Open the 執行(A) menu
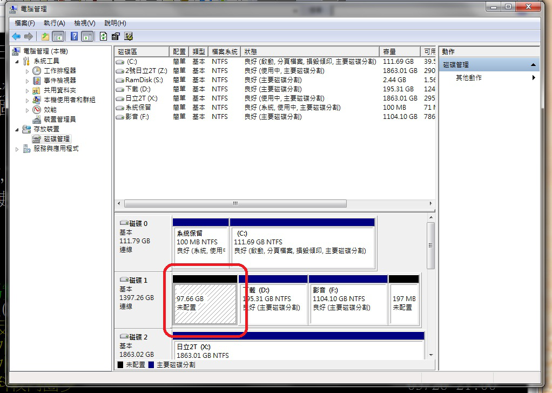Screen dimensions: 552x393 [x=54, y=23]
